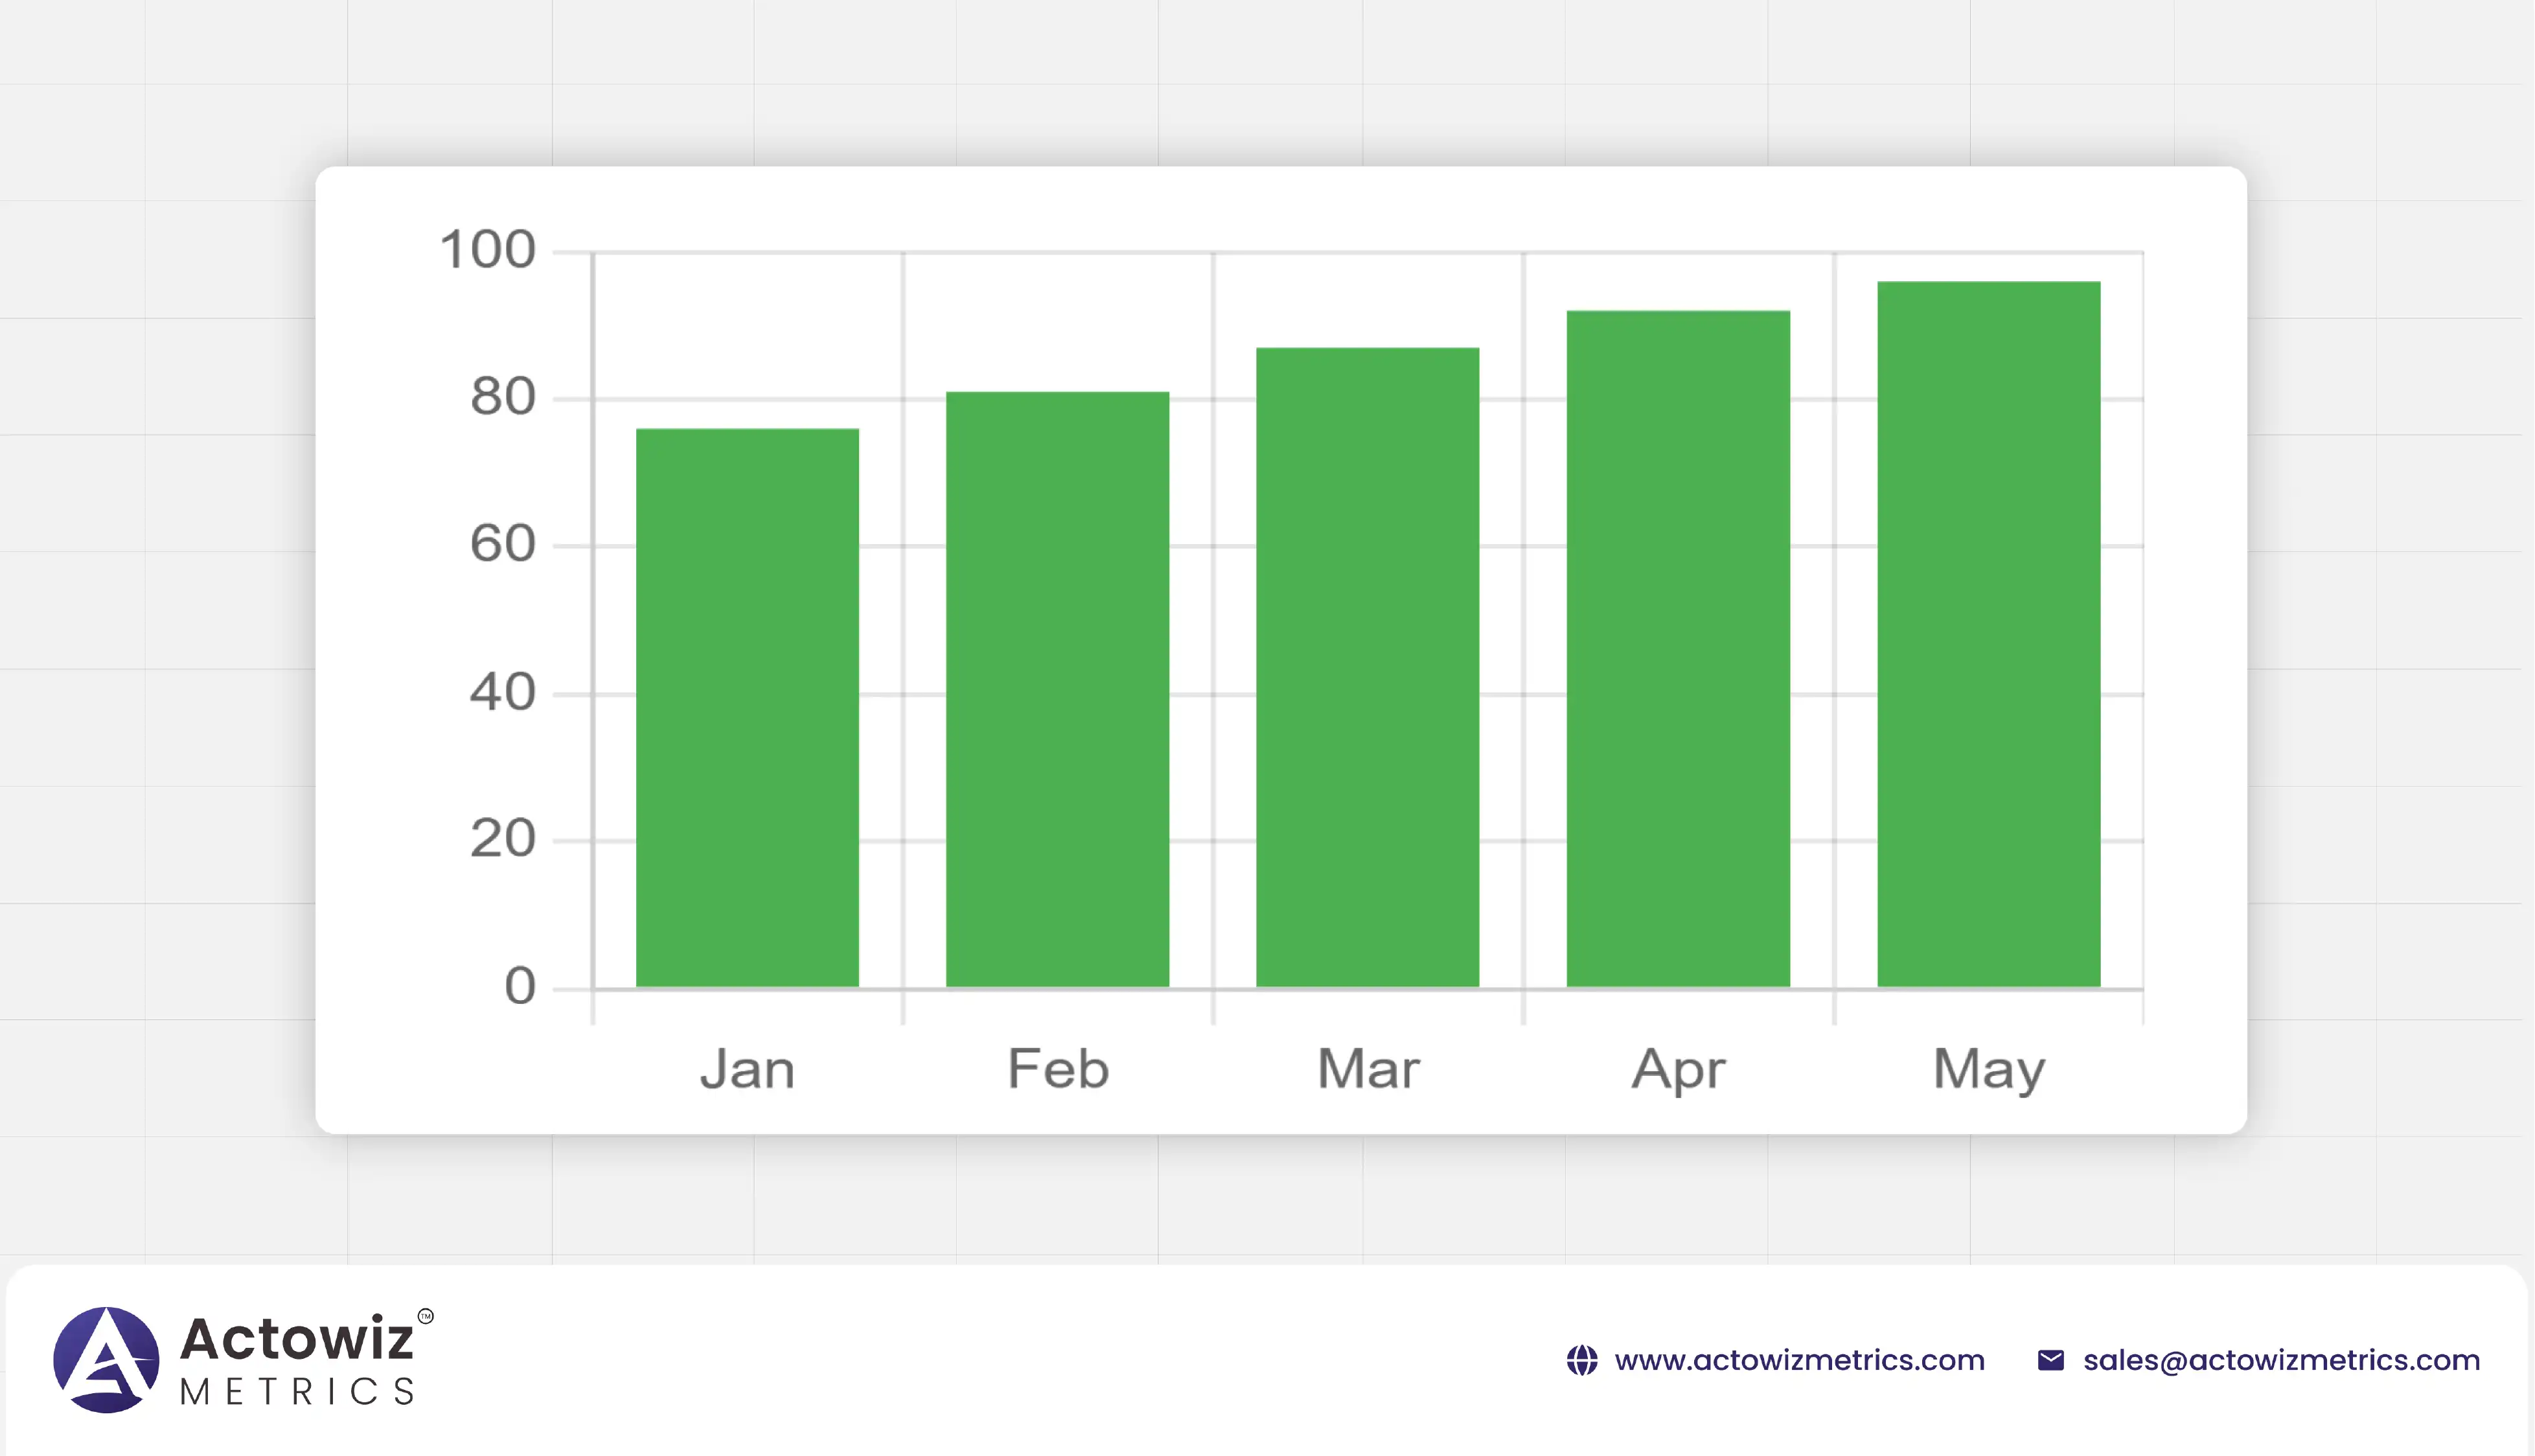2535x1456 pixels.
Task: Click the trademark symbol near Actowiz
Action: (425, 1316)
